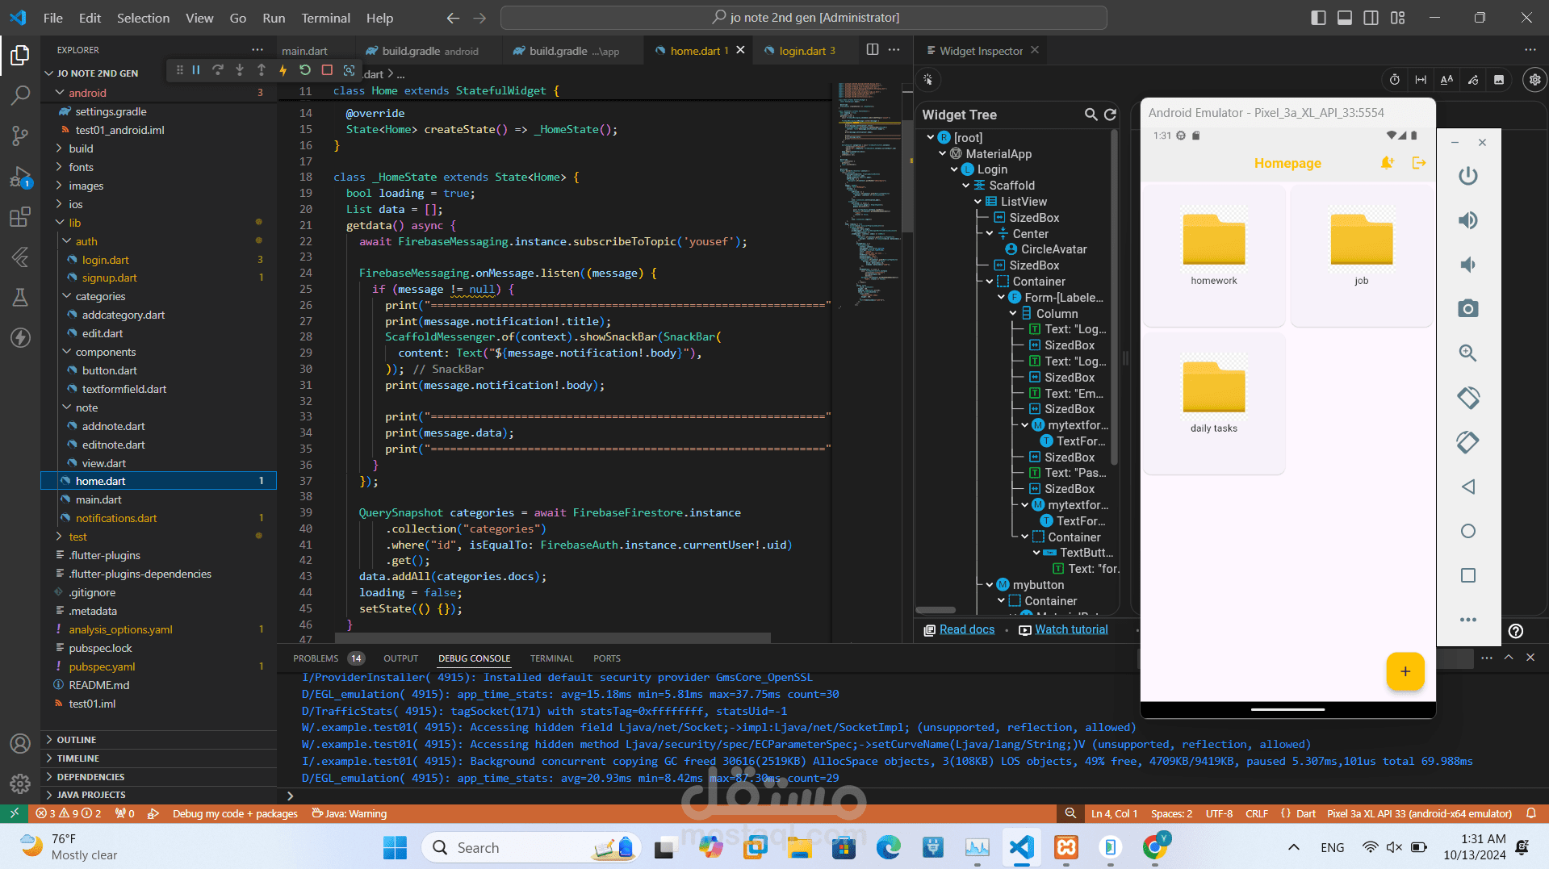The image size is (1549, 869).
Task: Tap the yellow plus add button
Action: point(1405,671)
